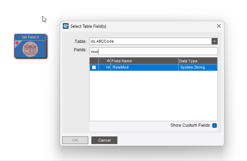Check the RowMod field checkbox
This screenshot has height=161, width=247.
(x=94, y=68)
